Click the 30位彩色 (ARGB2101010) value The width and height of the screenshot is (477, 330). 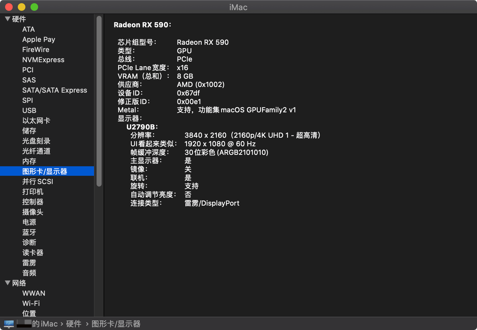226,152
